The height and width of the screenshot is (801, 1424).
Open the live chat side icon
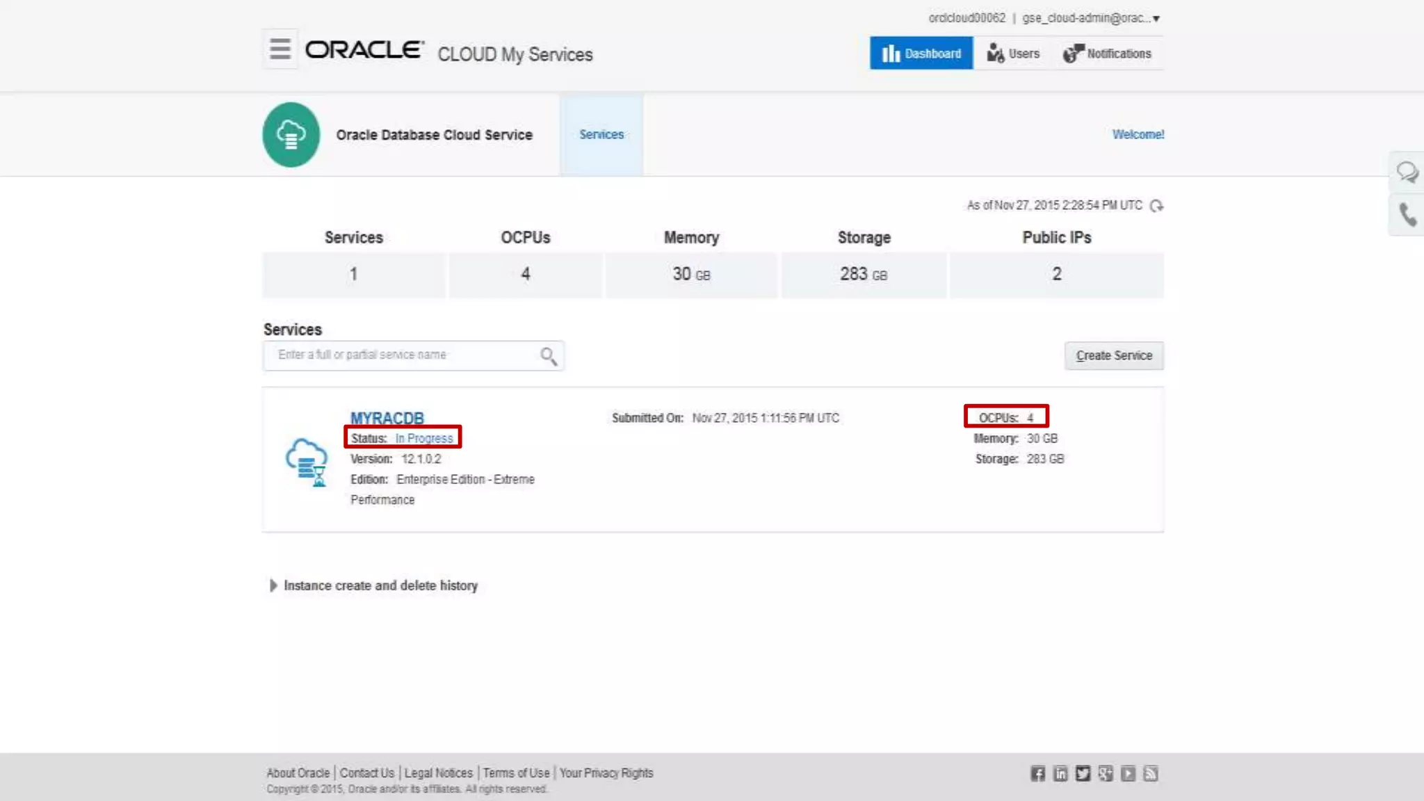click(x=1407, y=172)
